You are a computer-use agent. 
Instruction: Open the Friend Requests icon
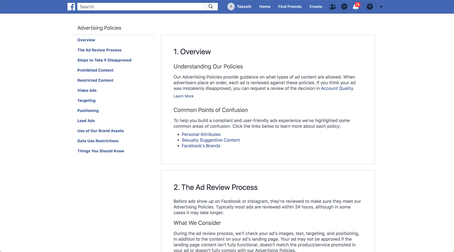coord(333,7)
